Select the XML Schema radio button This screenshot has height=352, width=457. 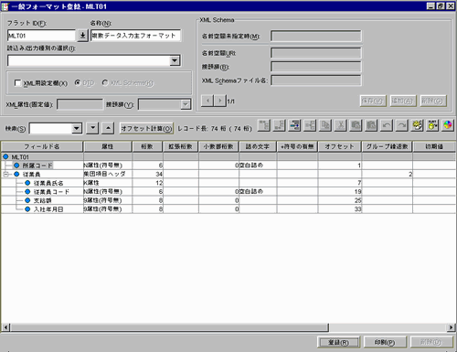(x=105, y=82)
